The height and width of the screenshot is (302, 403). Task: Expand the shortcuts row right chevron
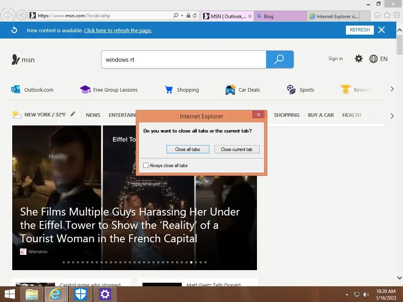[x=392, y=89]
